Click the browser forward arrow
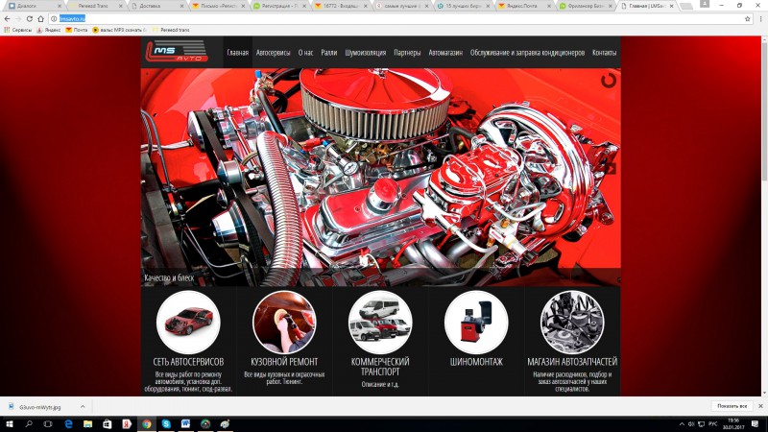The height and width of the screenshot is (432, 768). [18, 18]
